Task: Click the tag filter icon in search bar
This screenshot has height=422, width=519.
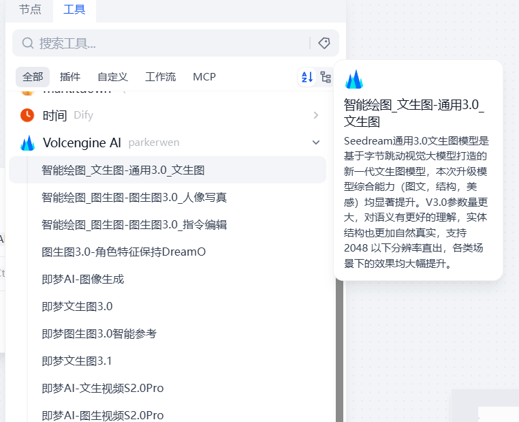Action: coord(324,43)
